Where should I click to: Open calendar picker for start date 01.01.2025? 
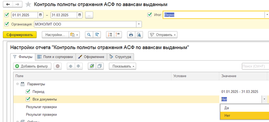point(41,15)
